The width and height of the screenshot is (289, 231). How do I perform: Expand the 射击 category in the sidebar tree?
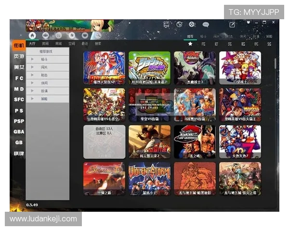click(32, 75)
